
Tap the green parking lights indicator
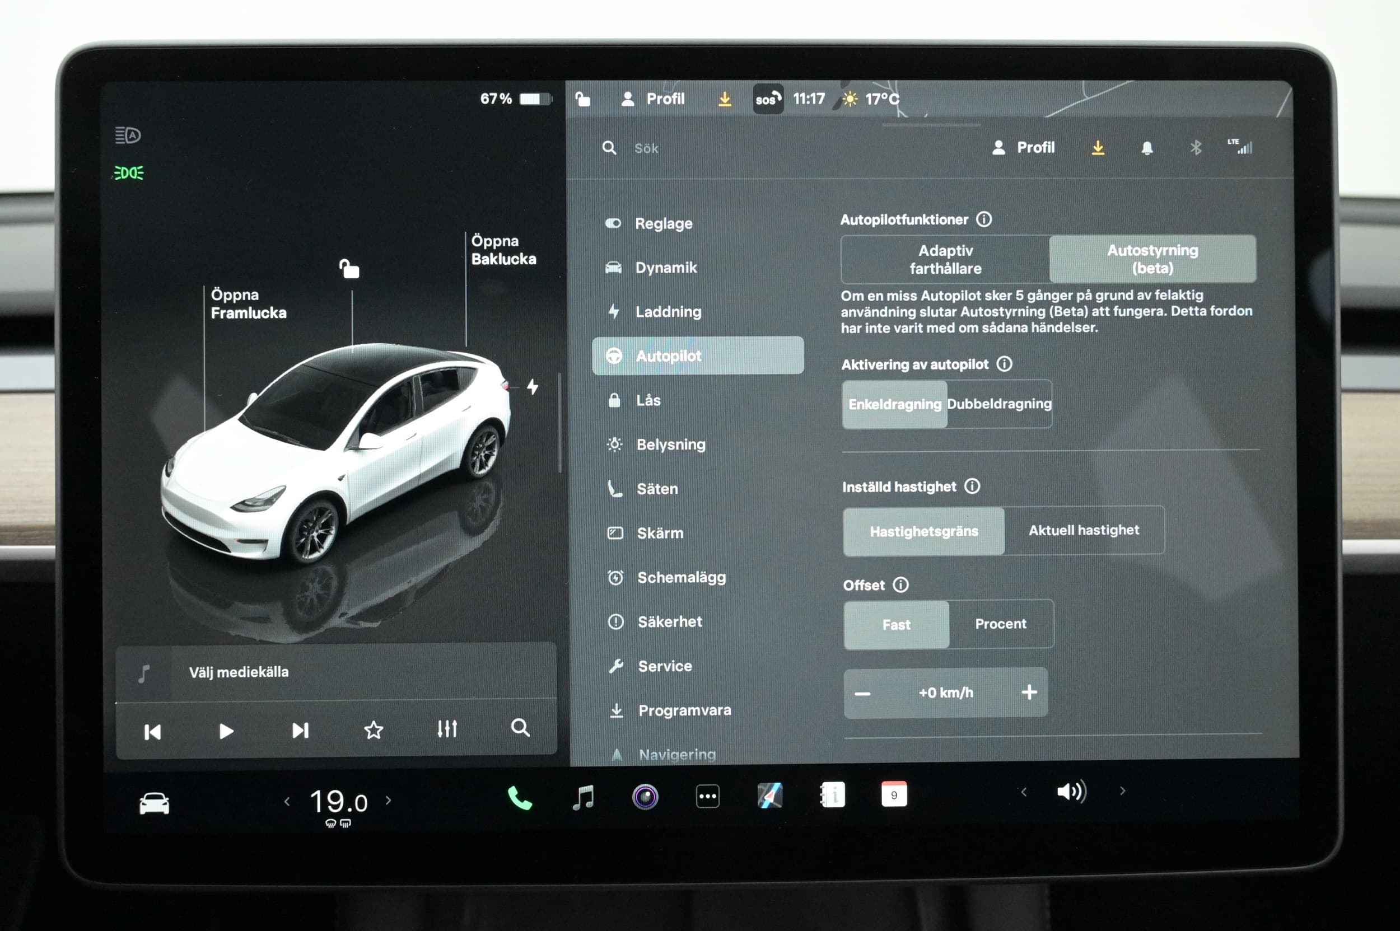coord(129,173)
